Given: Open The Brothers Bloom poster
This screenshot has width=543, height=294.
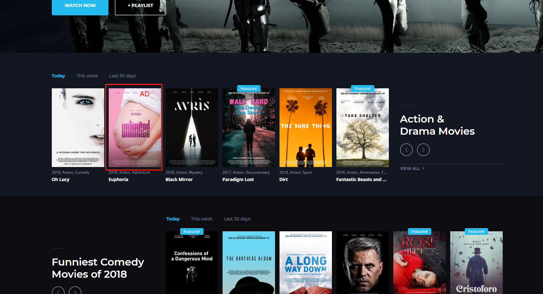Looking at the screenshot, I should point(249,263).
